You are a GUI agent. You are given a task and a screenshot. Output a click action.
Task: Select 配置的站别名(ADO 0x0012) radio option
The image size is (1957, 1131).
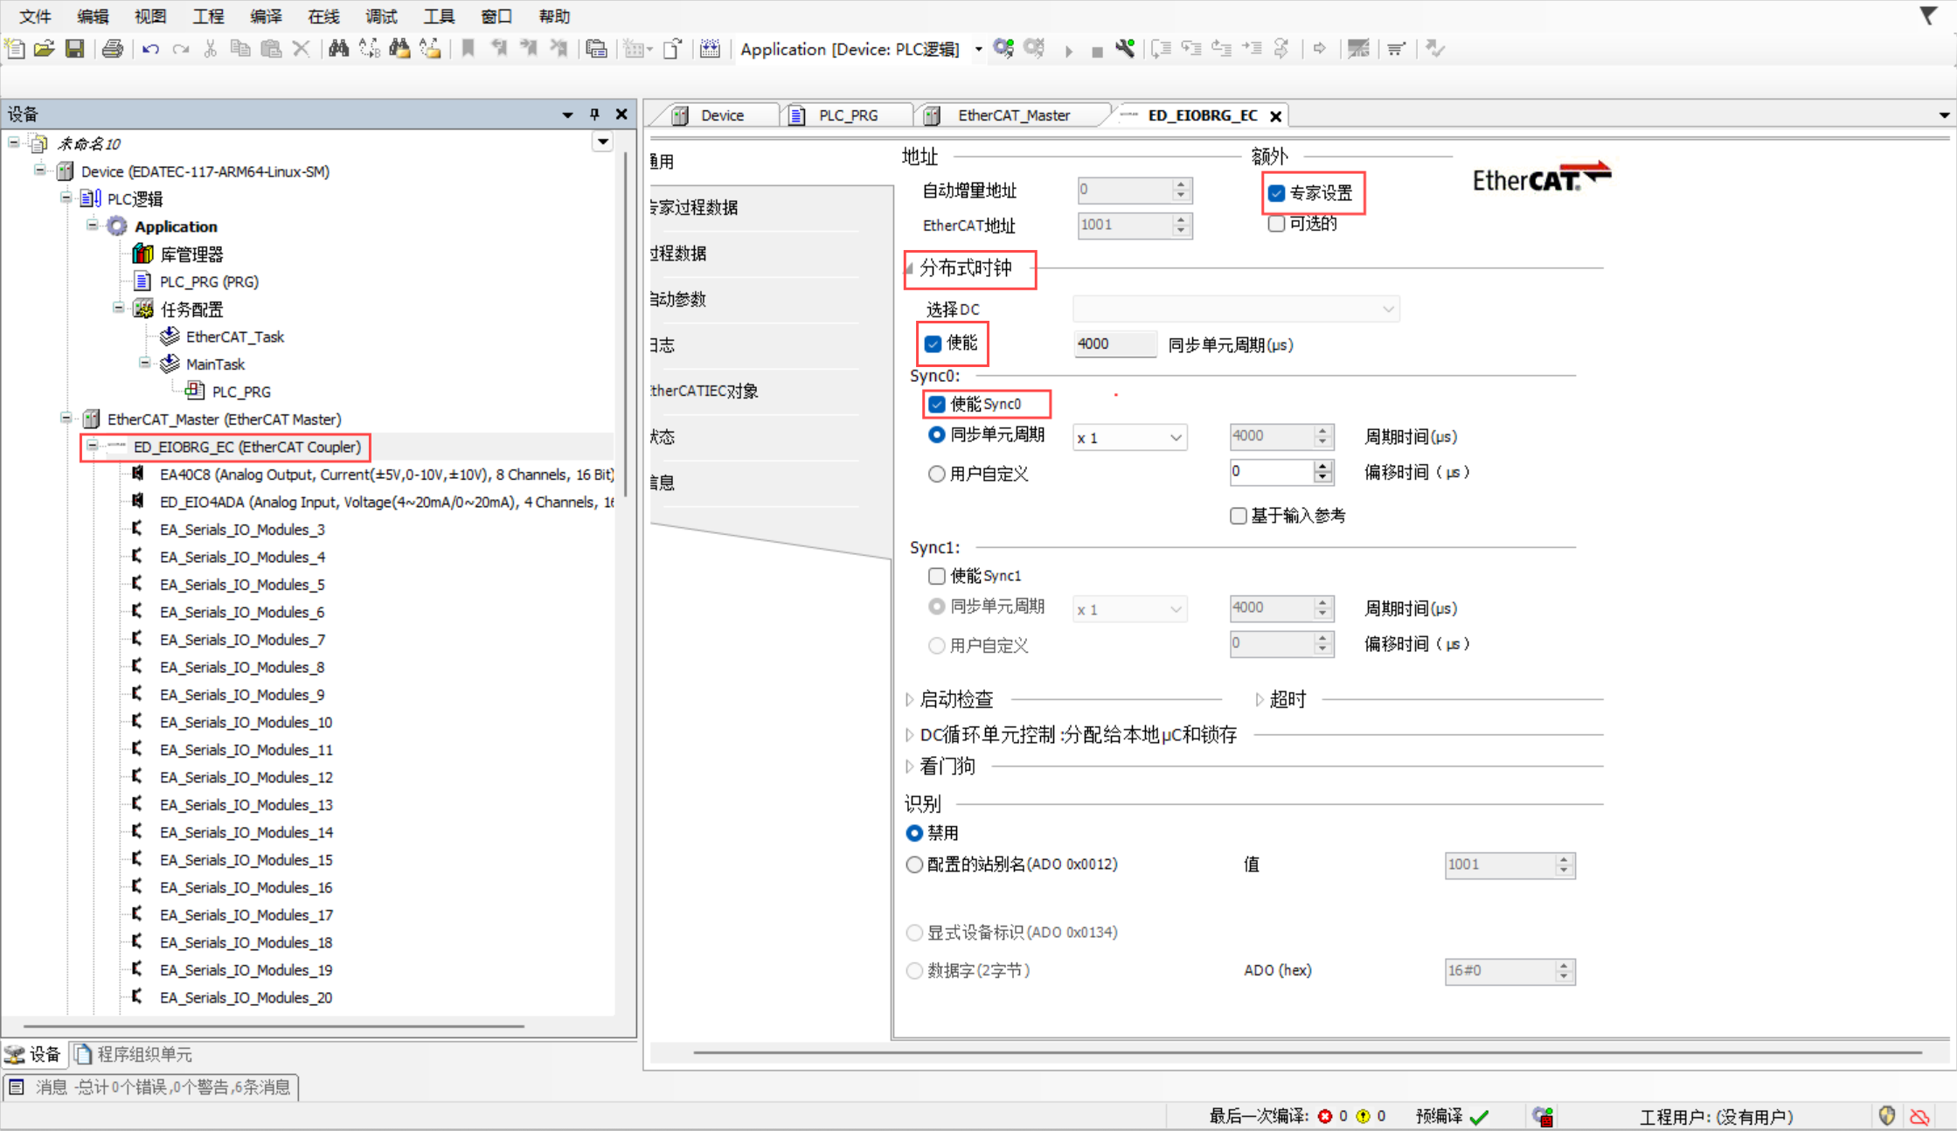click(x=914, y=864)
